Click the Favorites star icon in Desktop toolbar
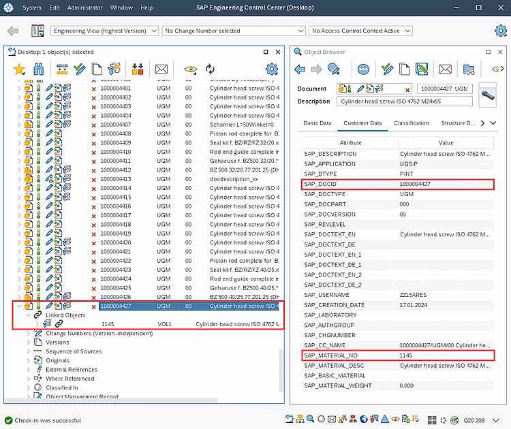Image resolution: width=511 pixels, height=429 pixels. coord(19,69)
